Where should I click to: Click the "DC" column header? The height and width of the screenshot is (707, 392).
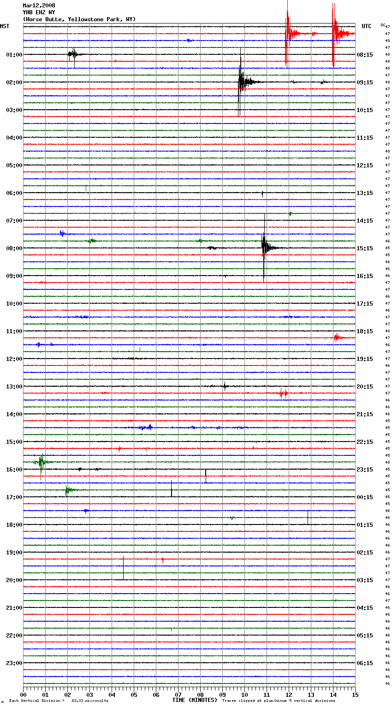[383, 25]
